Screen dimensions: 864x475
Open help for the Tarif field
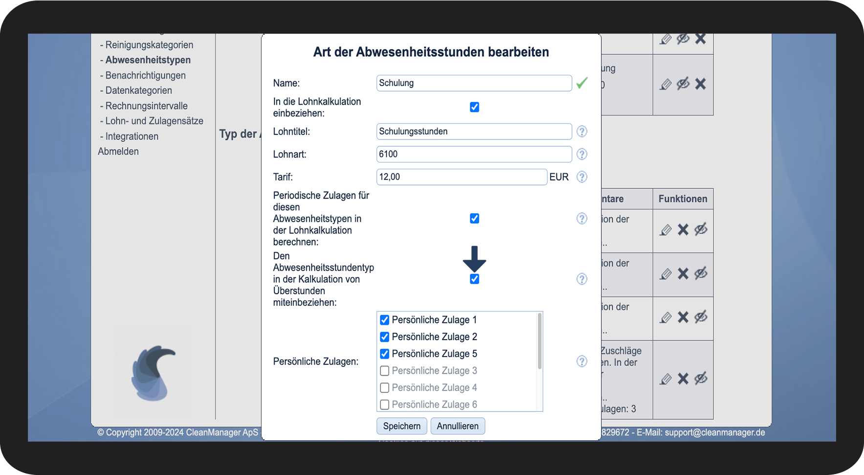pyautogui.click(x=581, y=177)
